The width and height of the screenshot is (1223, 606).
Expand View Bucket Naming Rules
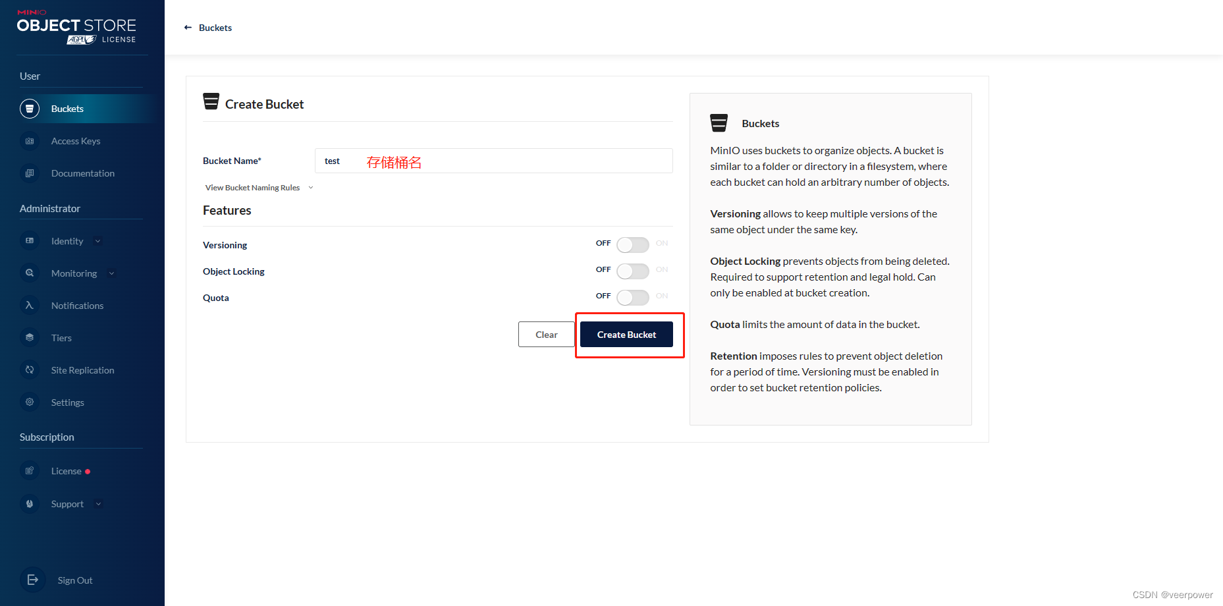(259, 188)
